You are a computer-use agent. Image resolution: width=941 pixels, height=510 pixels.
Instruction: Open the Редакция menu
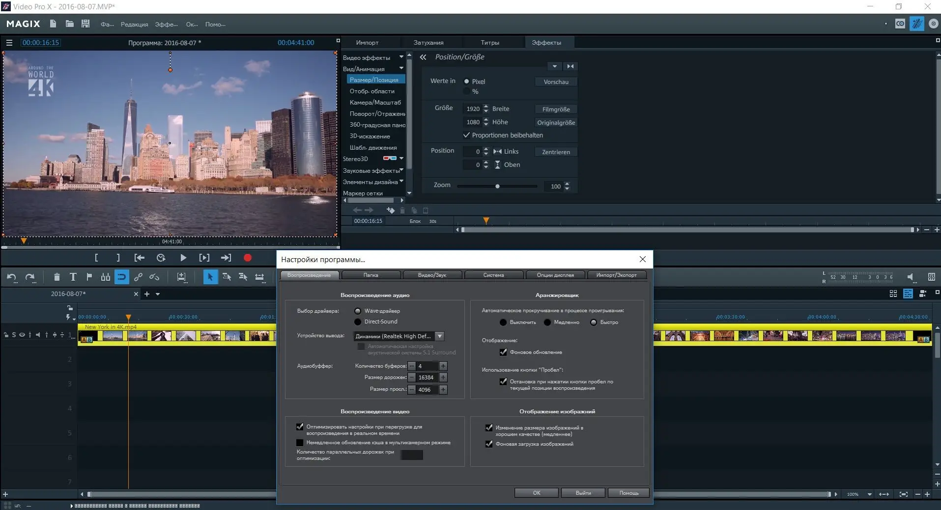[134, 25]
